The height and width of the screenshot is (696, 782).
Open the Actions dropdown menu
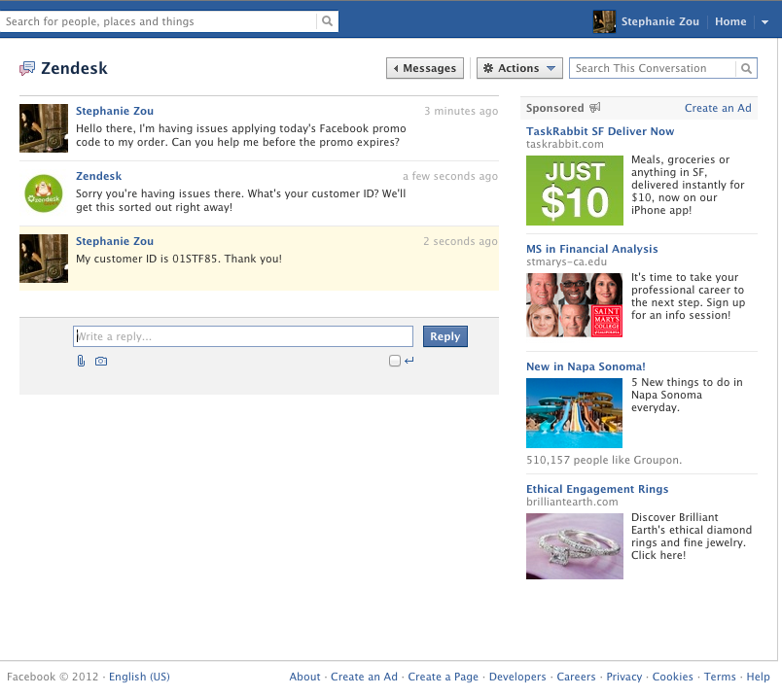pos(519,68)
